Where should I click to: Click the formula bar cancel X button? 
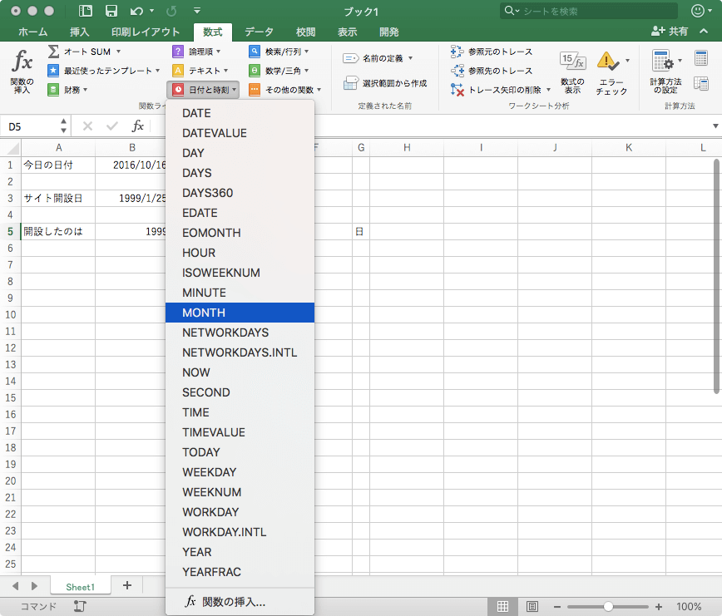[87, 126]
